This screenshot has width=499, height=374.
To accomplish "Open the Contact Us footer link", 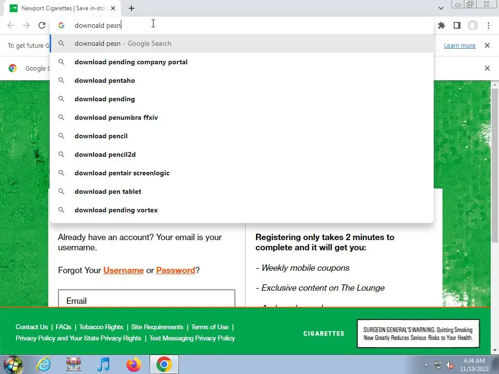I will (x=32, y=327).
